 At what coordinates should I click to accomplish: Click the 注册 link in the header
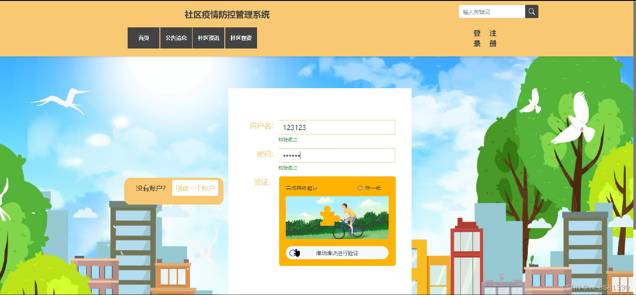[493, 38]
